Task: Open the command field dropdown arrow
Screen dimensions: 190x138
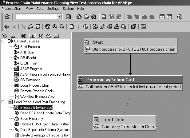Action: click(x=60, y=17)
